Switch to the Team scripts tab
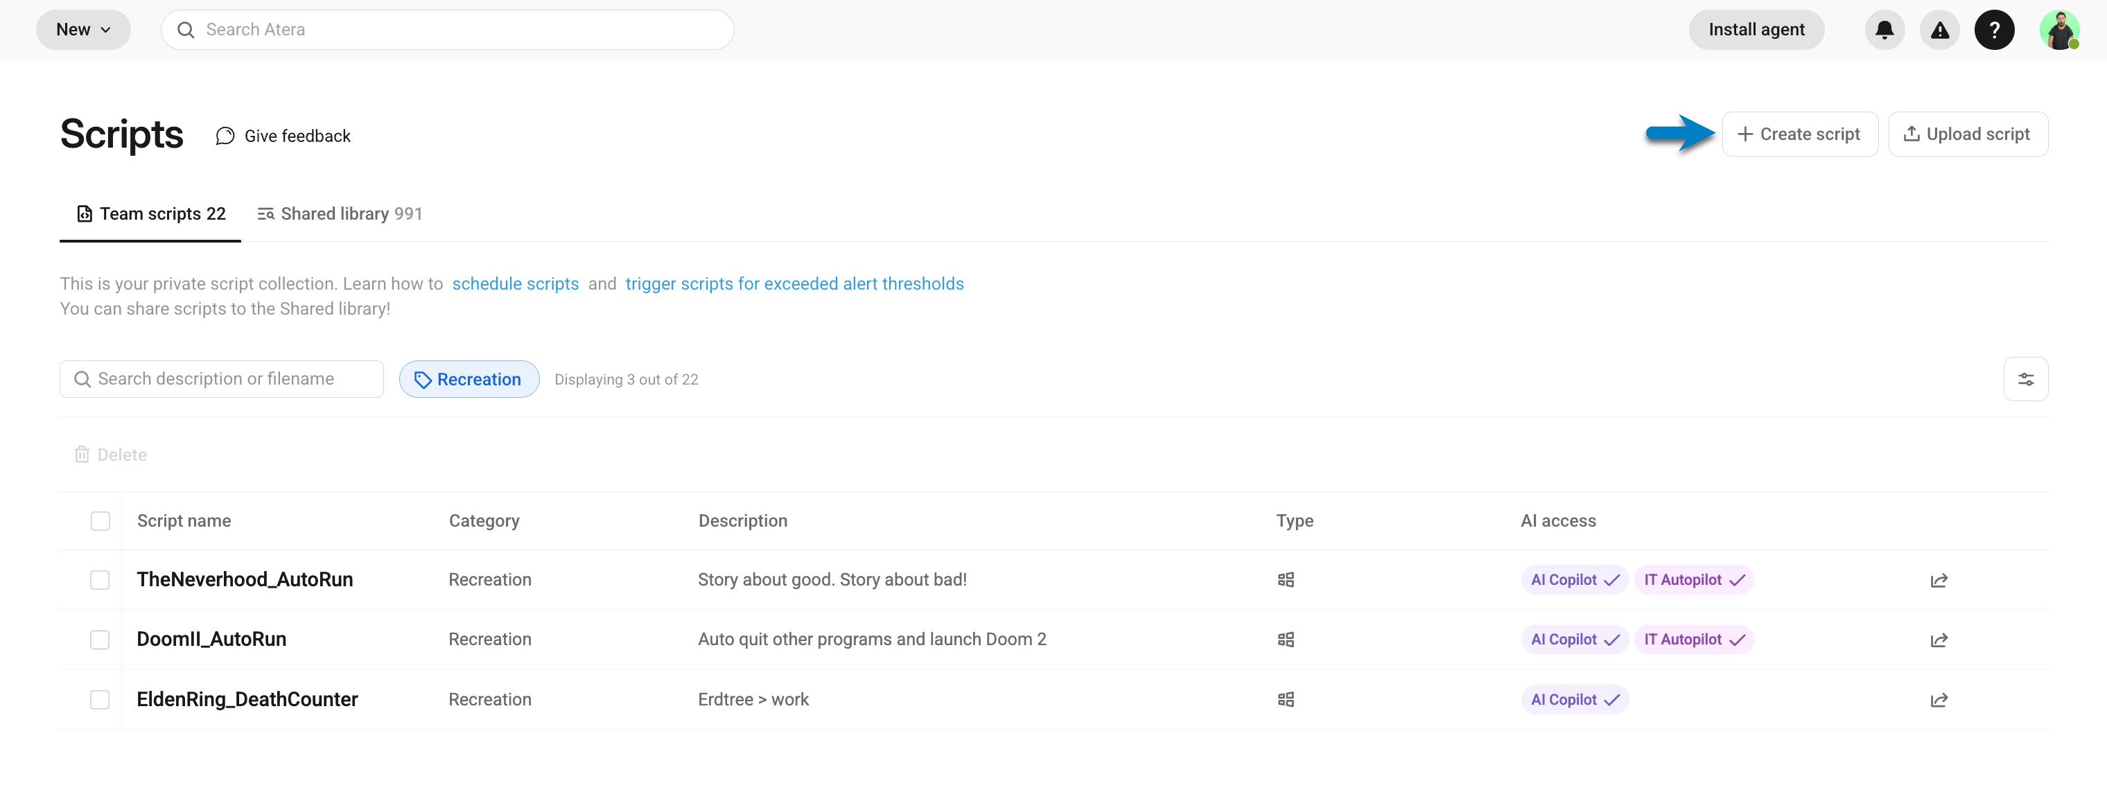Viewport: 2107px width, 790px height. tap(150, 214)
